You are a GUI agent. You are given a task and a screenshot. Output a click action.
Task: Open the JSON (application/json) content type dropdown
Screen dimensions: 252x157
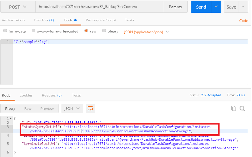click(147, 32)
